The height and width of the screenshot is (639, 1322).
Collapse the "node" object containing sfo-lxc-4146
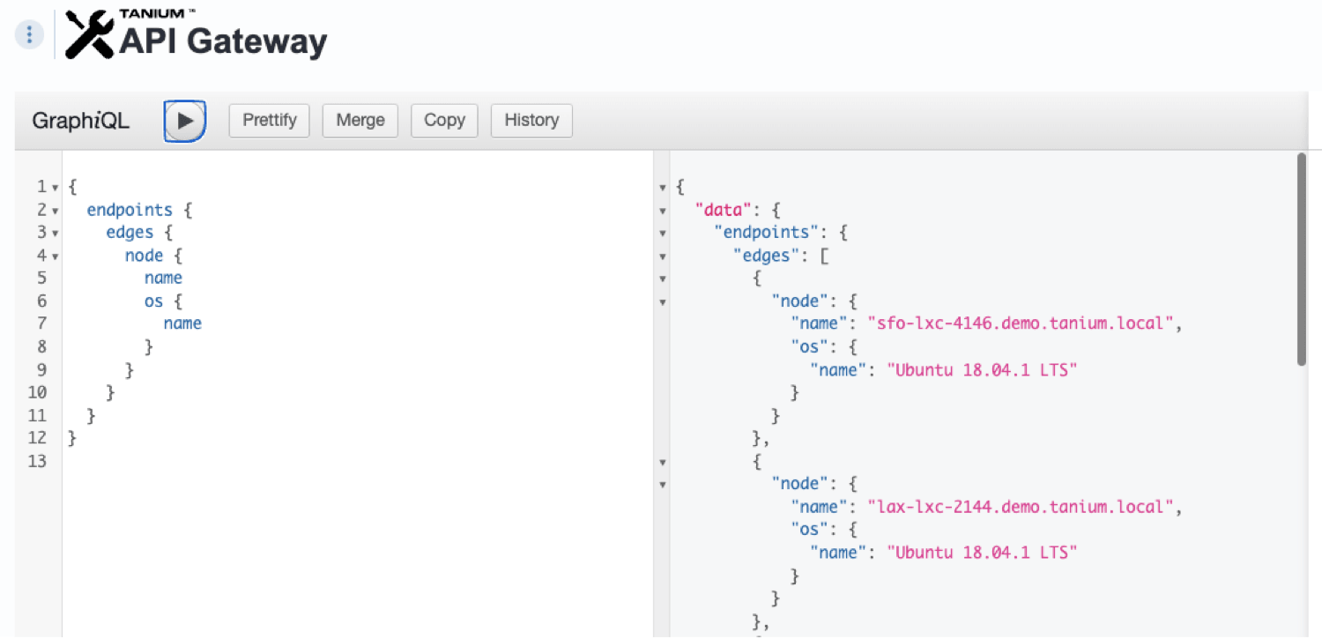pos(663,302)
